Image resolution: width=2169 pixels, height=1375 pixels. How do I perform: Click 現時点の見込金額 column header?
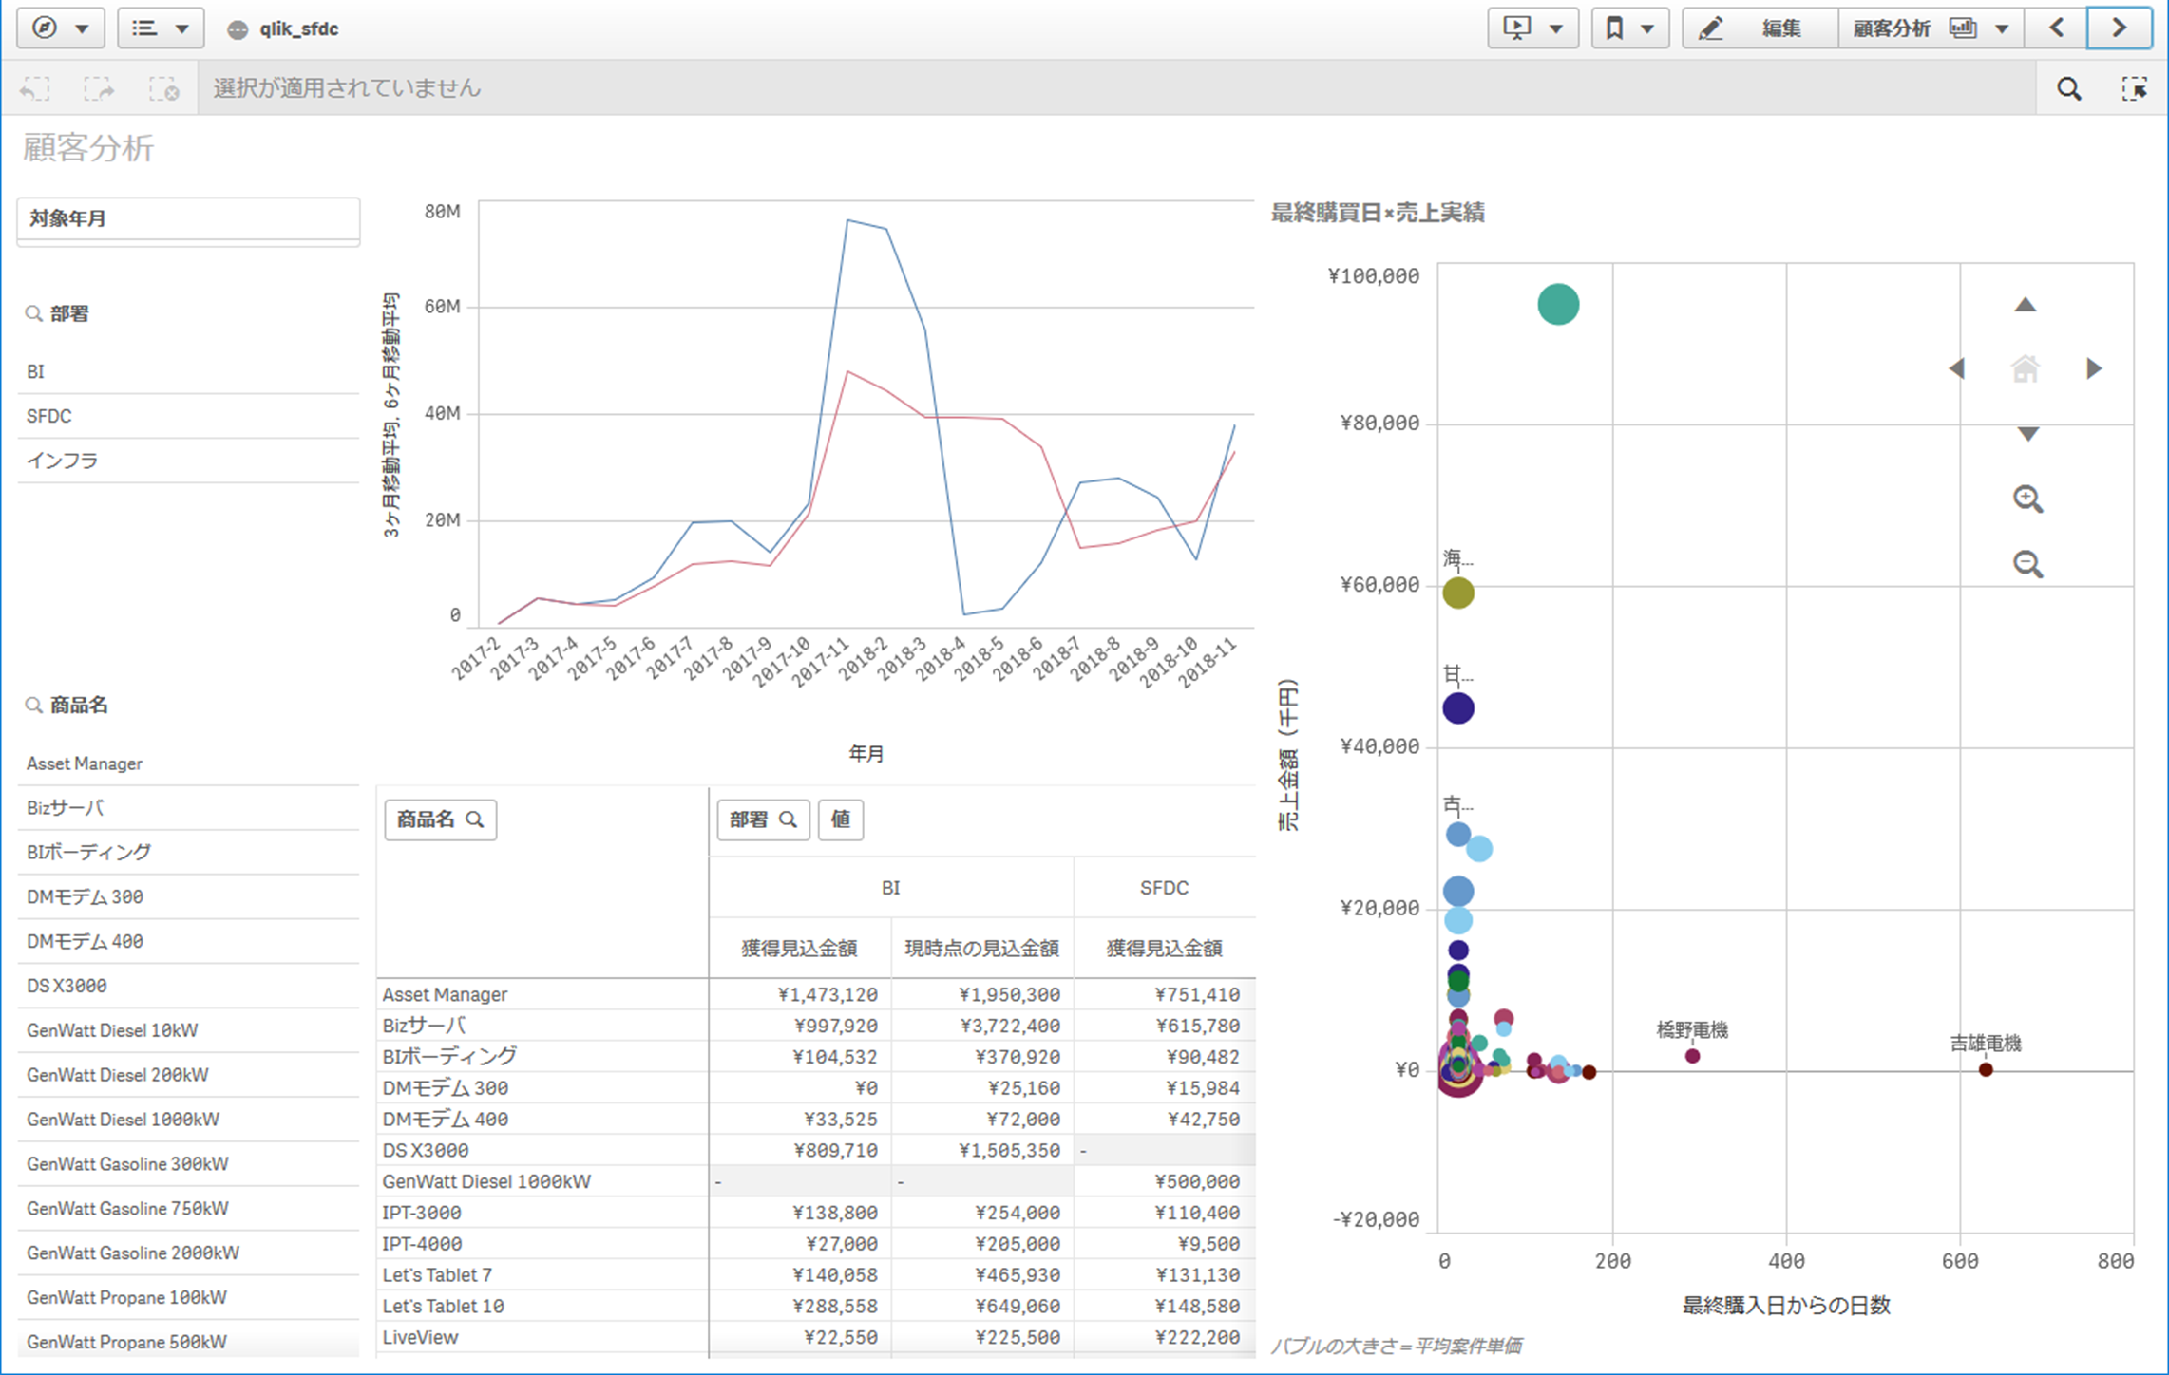click(982, 948)
